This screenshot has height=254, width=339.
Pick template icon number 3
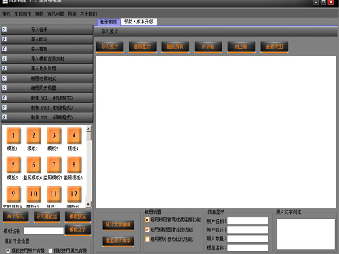pos(54,135)
